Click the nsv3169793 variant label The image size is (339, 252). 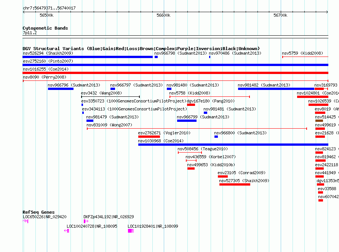[326, 85]
